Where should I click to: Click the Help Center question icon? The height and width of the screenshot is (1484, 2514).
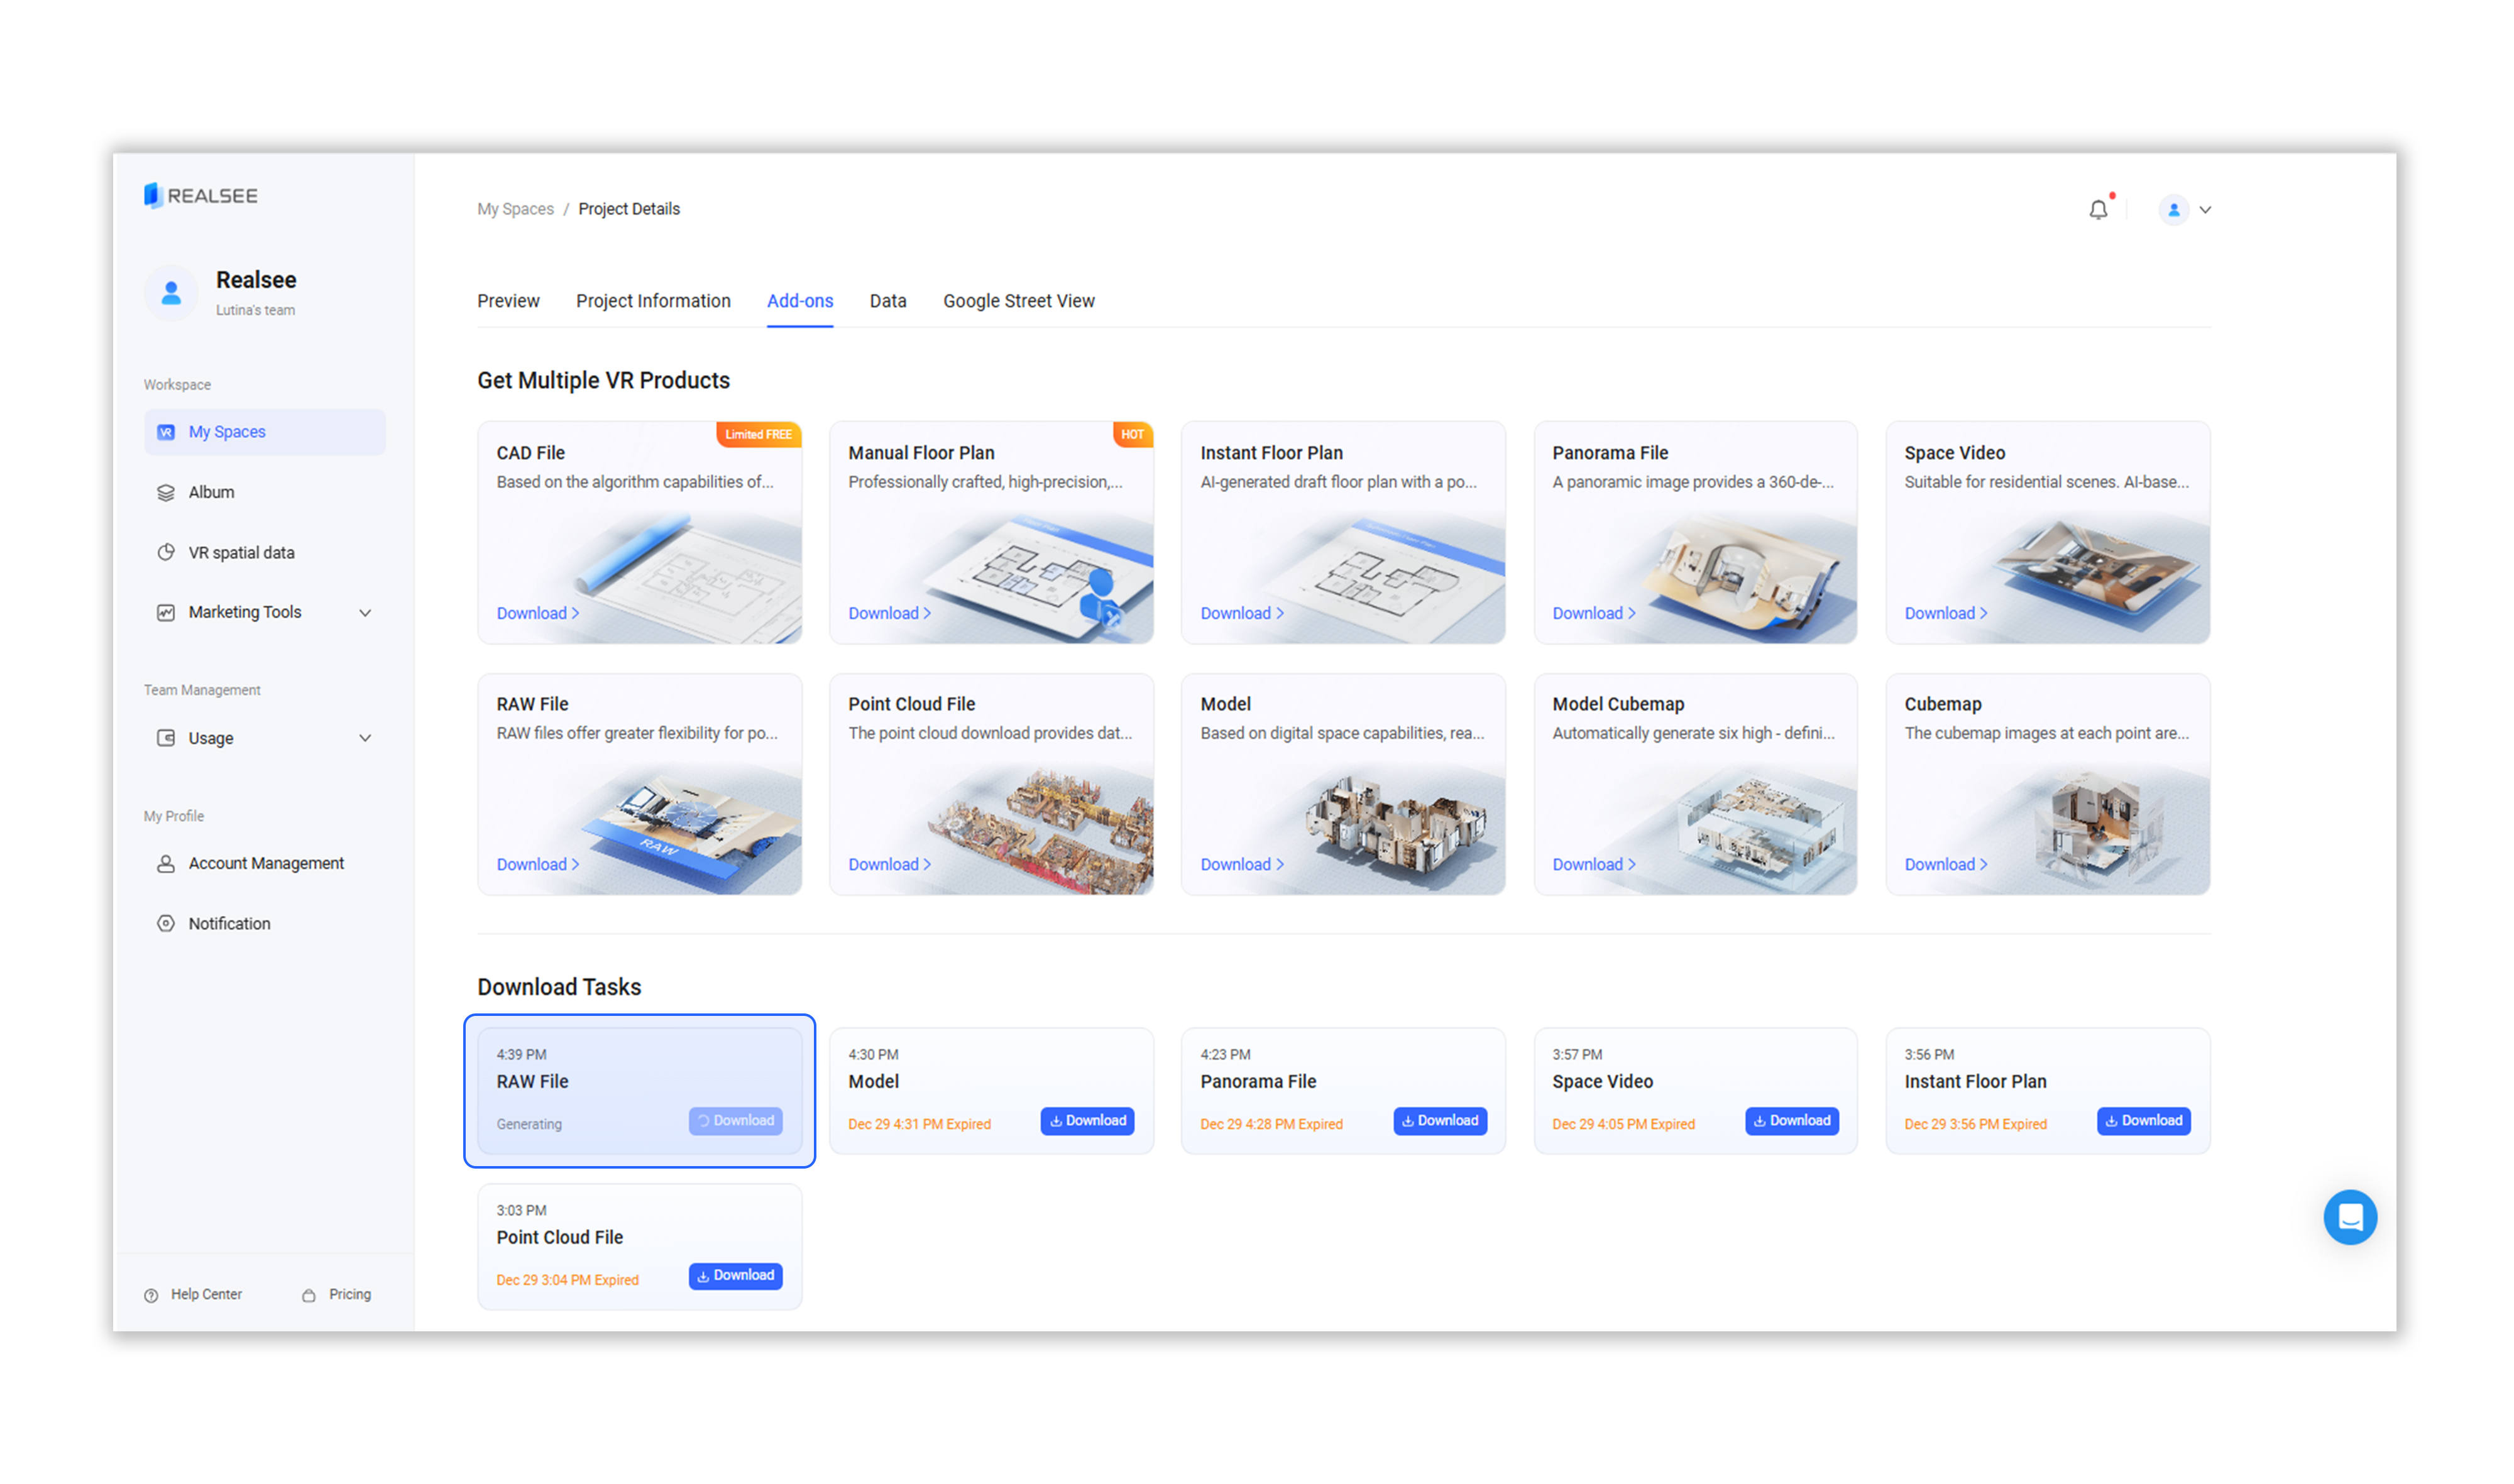click(151, 1295)
